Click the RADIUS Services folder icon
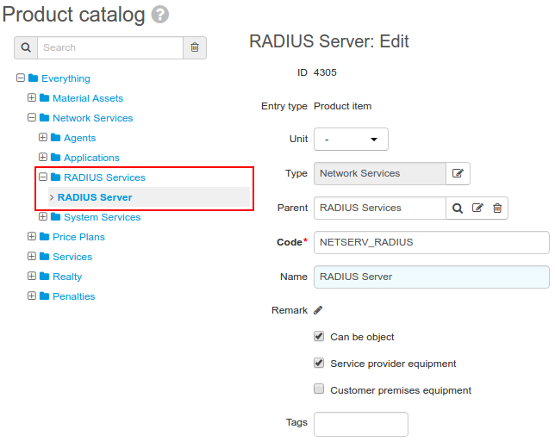555x448 pixels. (55, 177)
